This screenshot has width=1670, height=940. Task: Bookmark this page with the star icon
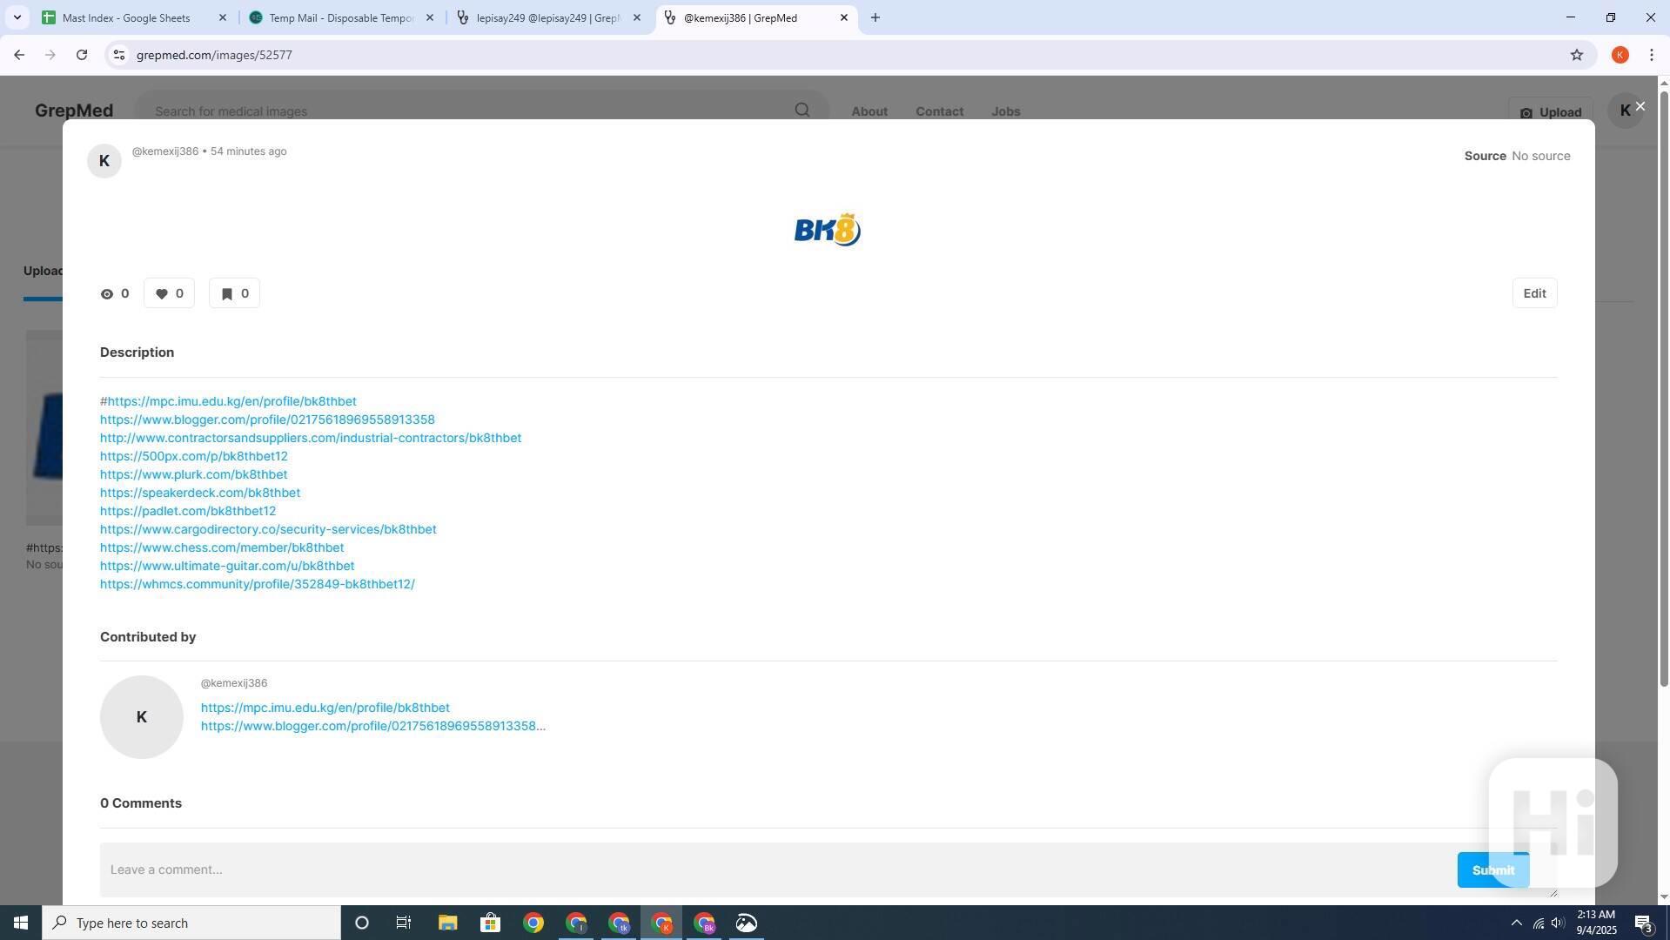1576,55
